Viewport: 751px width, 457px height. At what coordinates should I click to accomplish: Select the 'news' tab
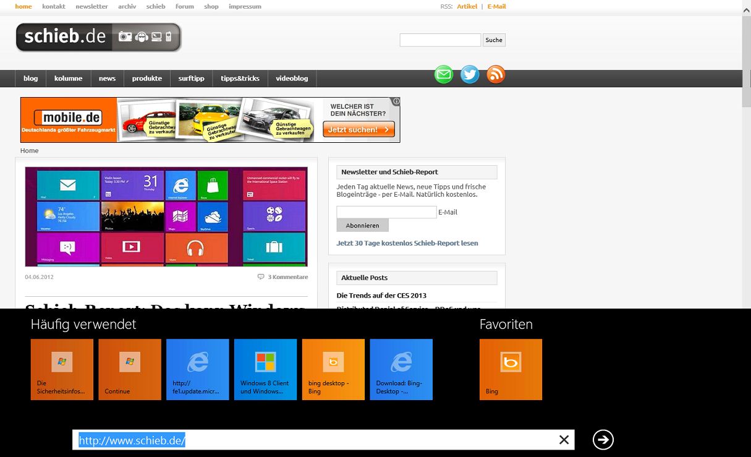click(x=107, y=79)
